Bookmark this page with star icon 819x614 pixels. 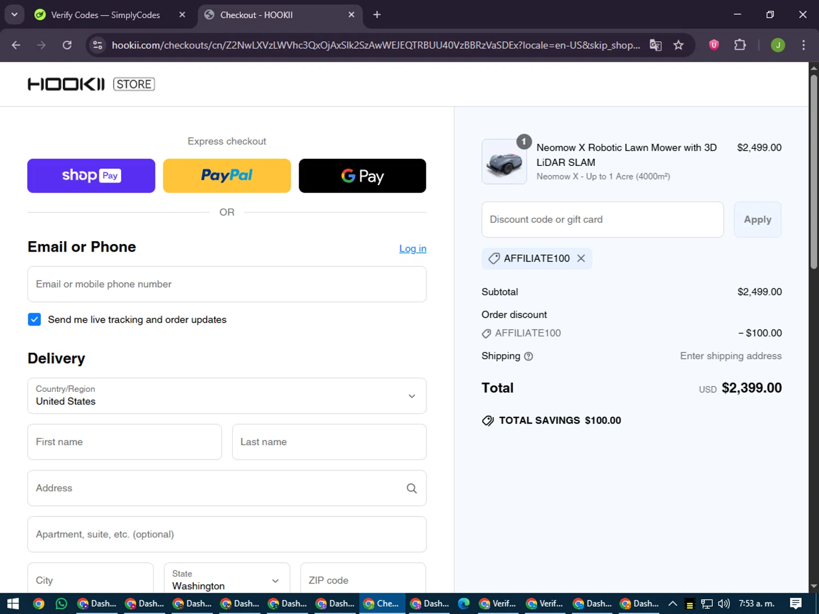point(679,45)
